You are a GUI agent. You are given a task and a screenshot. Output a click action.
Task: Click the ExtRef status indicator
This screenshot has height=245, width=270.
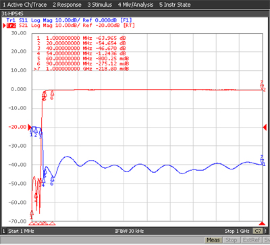point(250,240)
